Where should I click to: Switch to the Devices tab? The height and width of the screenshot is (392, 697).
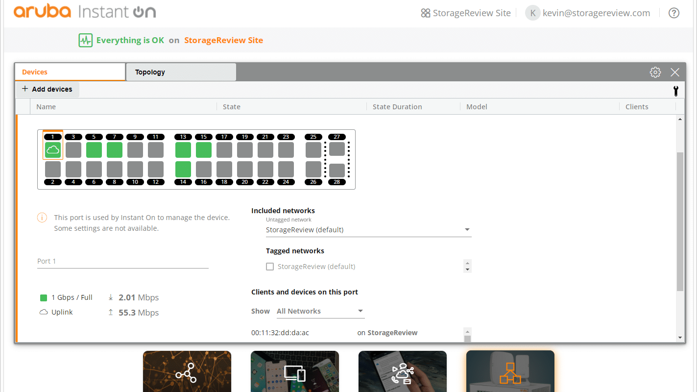[x=70, y=72]
